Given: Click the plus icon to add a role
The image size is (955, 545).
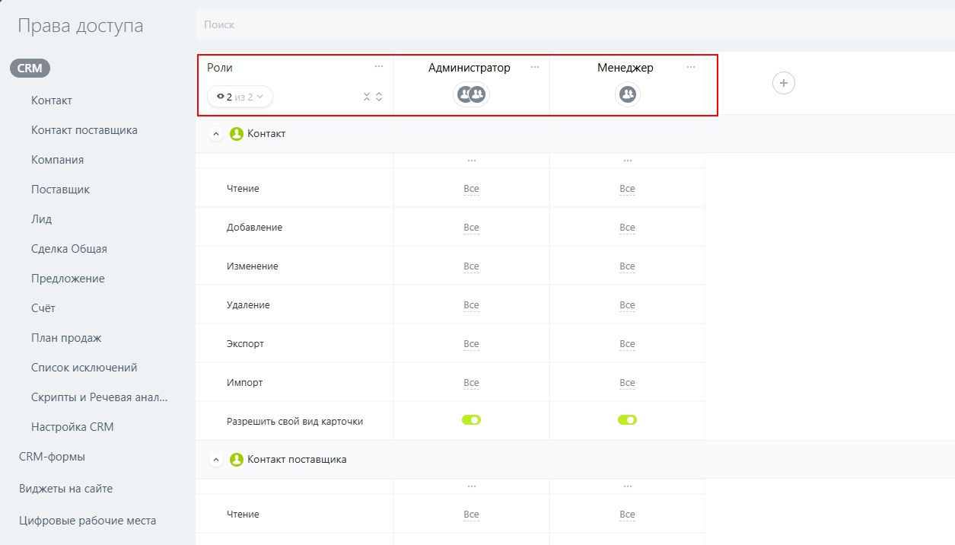Looking at the screenshot, I should (x=783, y=83).
